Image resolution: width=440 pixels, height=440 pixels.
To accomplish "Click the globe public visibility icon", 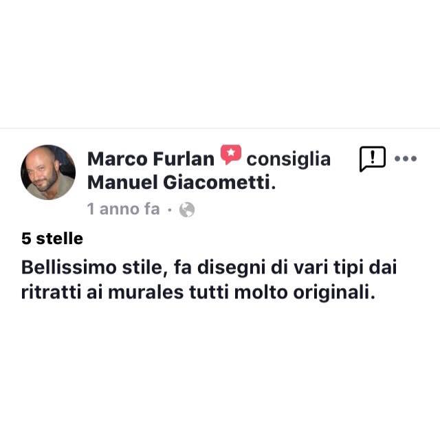I will (x=187, y=210).
